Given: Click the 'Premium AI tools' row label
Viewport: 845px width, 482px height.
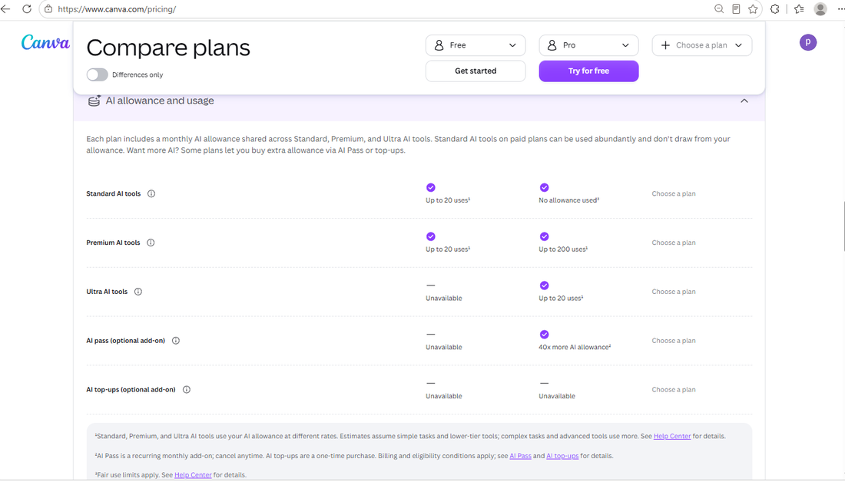Looking at the screenshot, I should (113, 243).
